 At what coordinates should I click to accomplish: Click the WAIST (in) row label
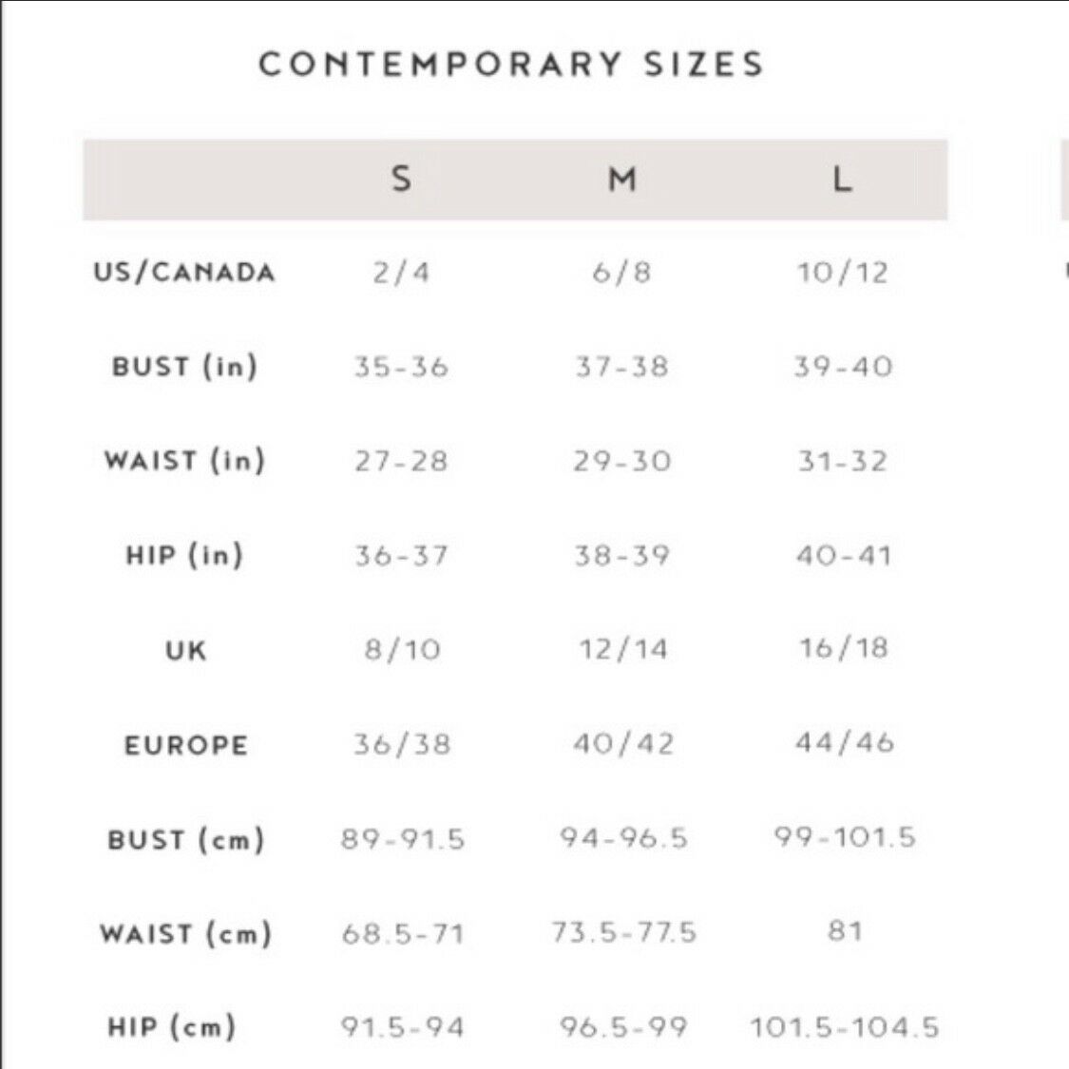point(184,460)
